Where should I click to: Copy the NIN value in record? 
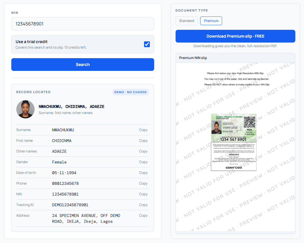click(143, 194)
